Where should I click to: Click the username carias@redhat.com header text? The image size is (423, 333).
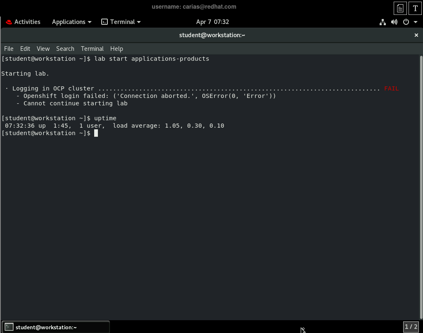[x=194, y=7]
